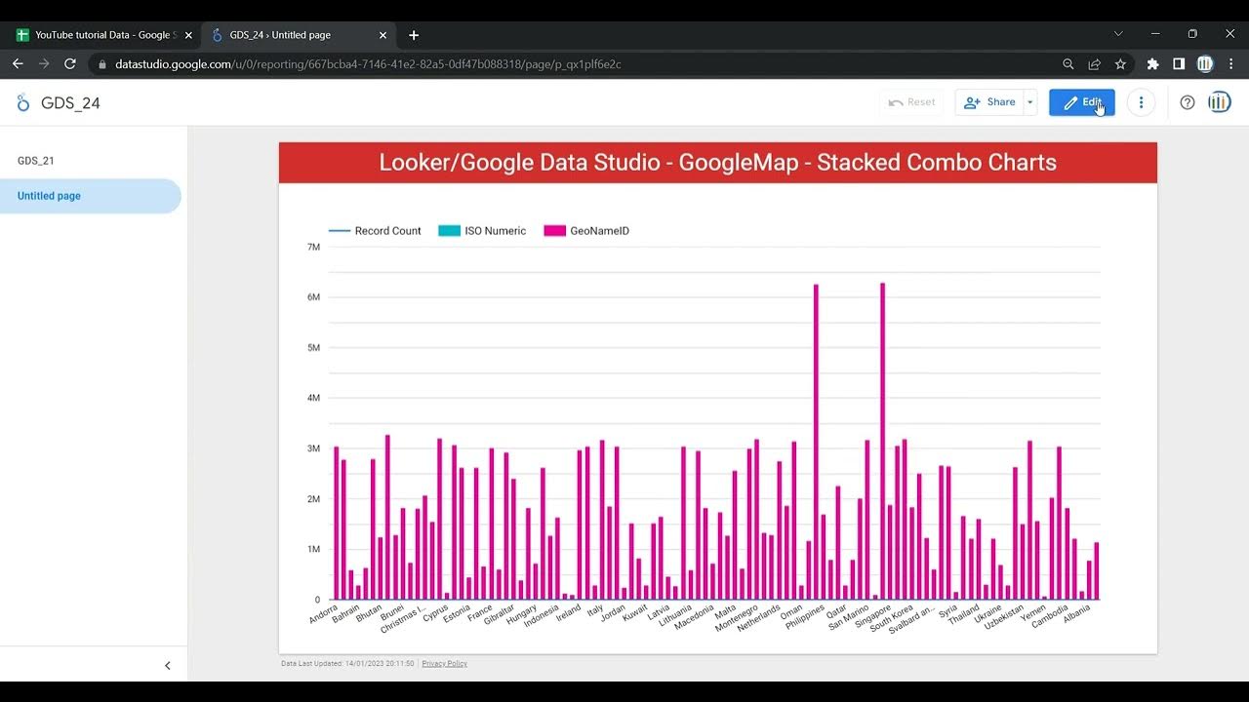
Task: Open the tab search chevron
Action: click(1118, 34)
